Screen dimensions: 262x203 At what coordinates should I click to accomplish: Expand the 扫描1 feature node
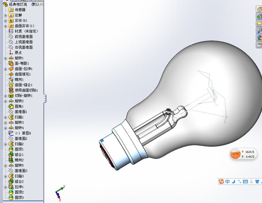click(5, 117)
